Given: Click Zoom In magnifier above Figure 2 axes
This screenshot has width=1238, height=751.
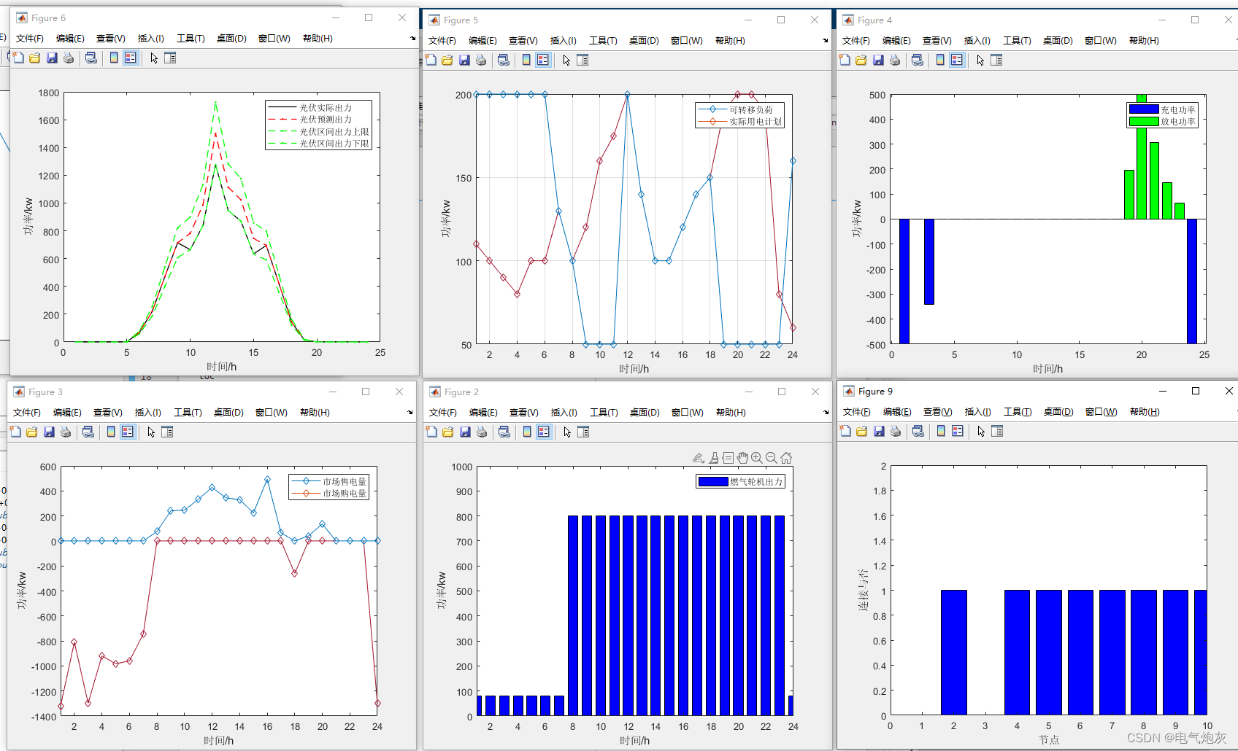Looking at the screenshot, I should click(757, 458).
